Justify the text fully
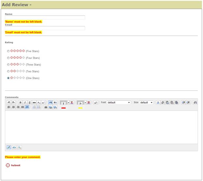This screenshot has height=181, width=203. point(22,107)
